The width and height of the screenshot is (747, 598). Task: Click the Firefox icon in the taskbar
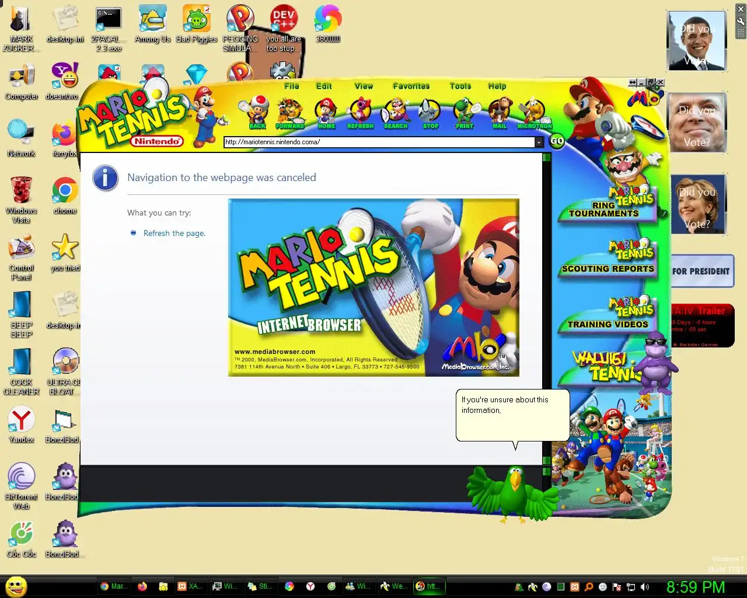(x=142, y=586)
